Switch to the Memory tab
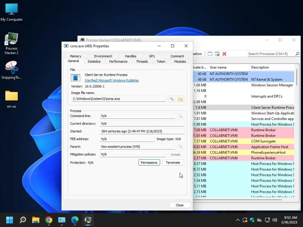This screenshot has width=303, height=227. pyautogui.click(x=75, y=56)
